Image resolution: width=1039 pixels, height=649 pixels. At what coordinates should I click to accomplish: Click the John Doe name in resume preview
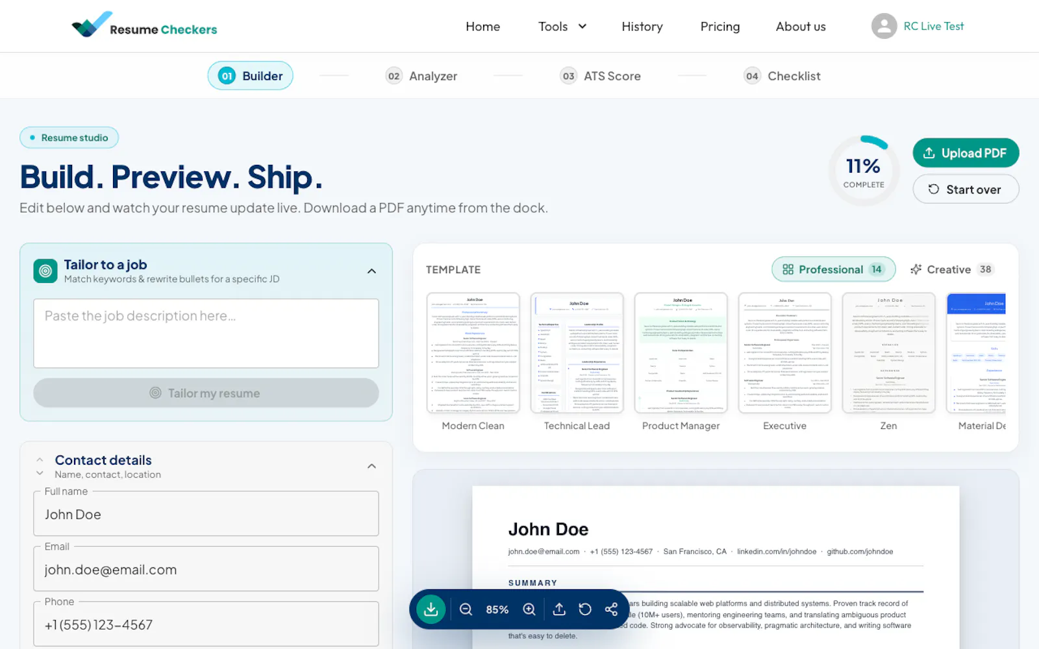[x=548, y=530]
